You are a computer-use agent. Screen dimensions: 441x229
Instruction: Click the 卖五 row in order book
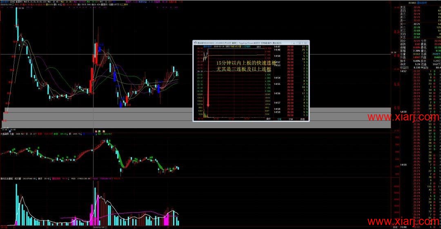coord(420,7)
